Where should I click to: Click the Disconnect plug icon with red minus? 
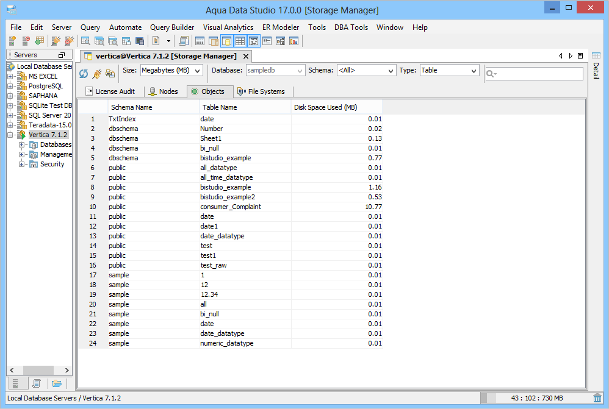point(69,41)
